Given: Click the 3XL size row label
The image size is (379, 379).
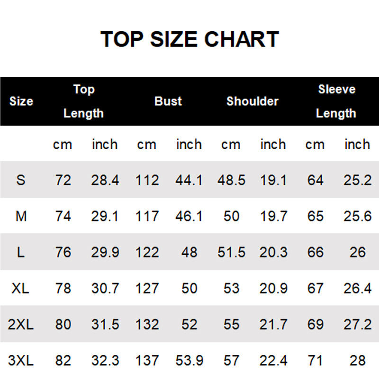Looking at the screenshot, I should [x=21, y=361].
